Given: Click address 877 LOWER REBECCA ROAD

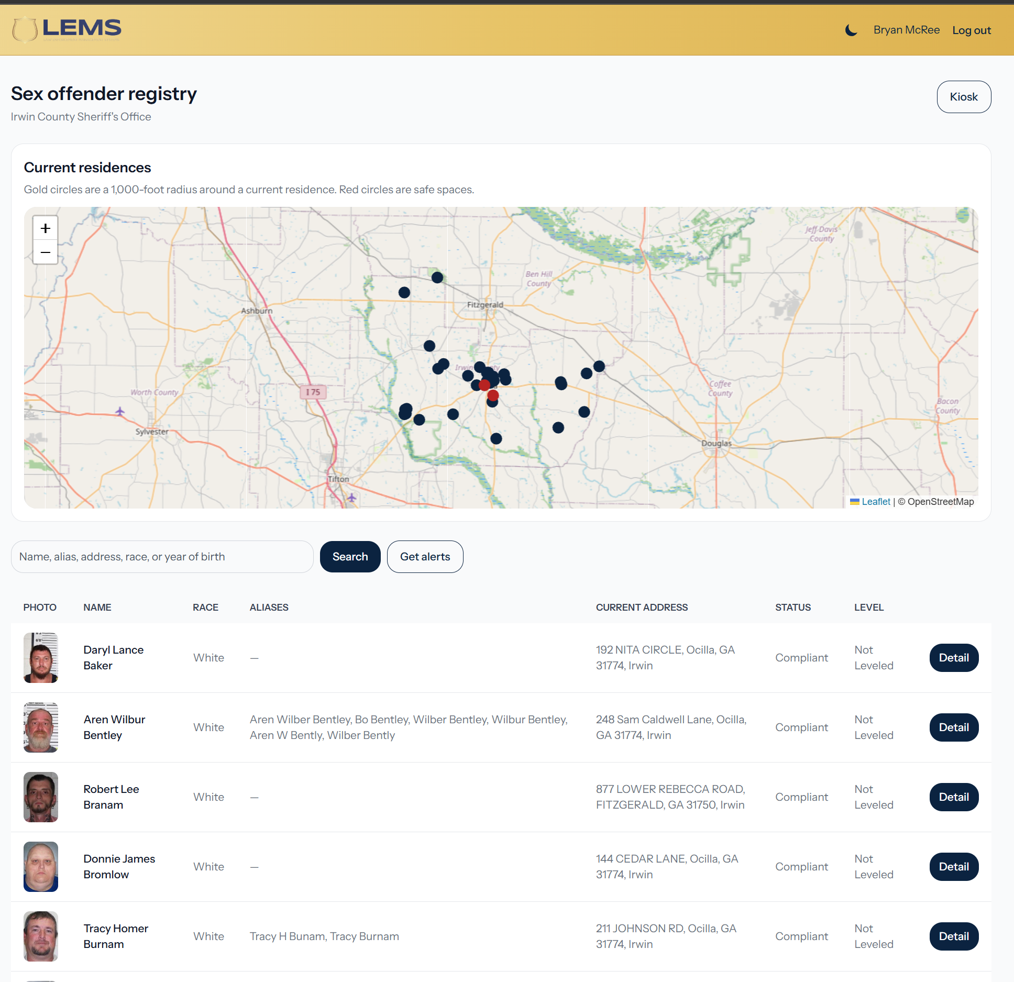Looking at the screenshot, I should (x=670, y=797).
